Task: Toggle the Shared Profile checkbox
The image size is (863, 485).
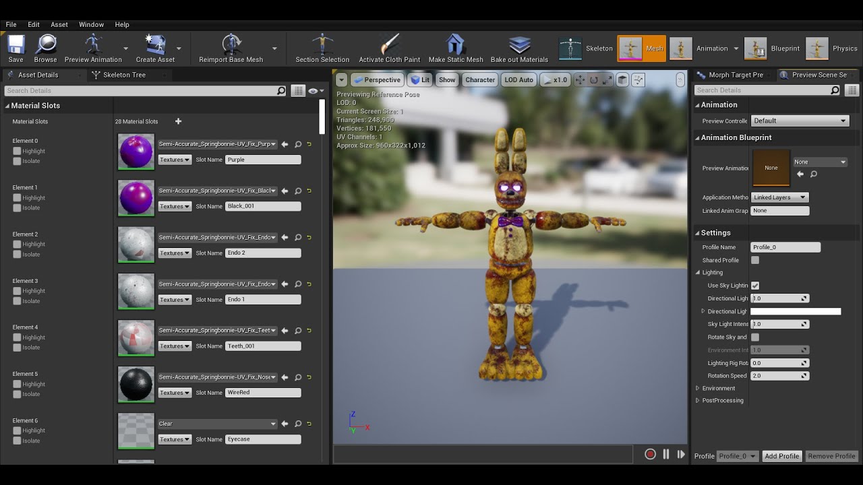Action: (755, 260)
